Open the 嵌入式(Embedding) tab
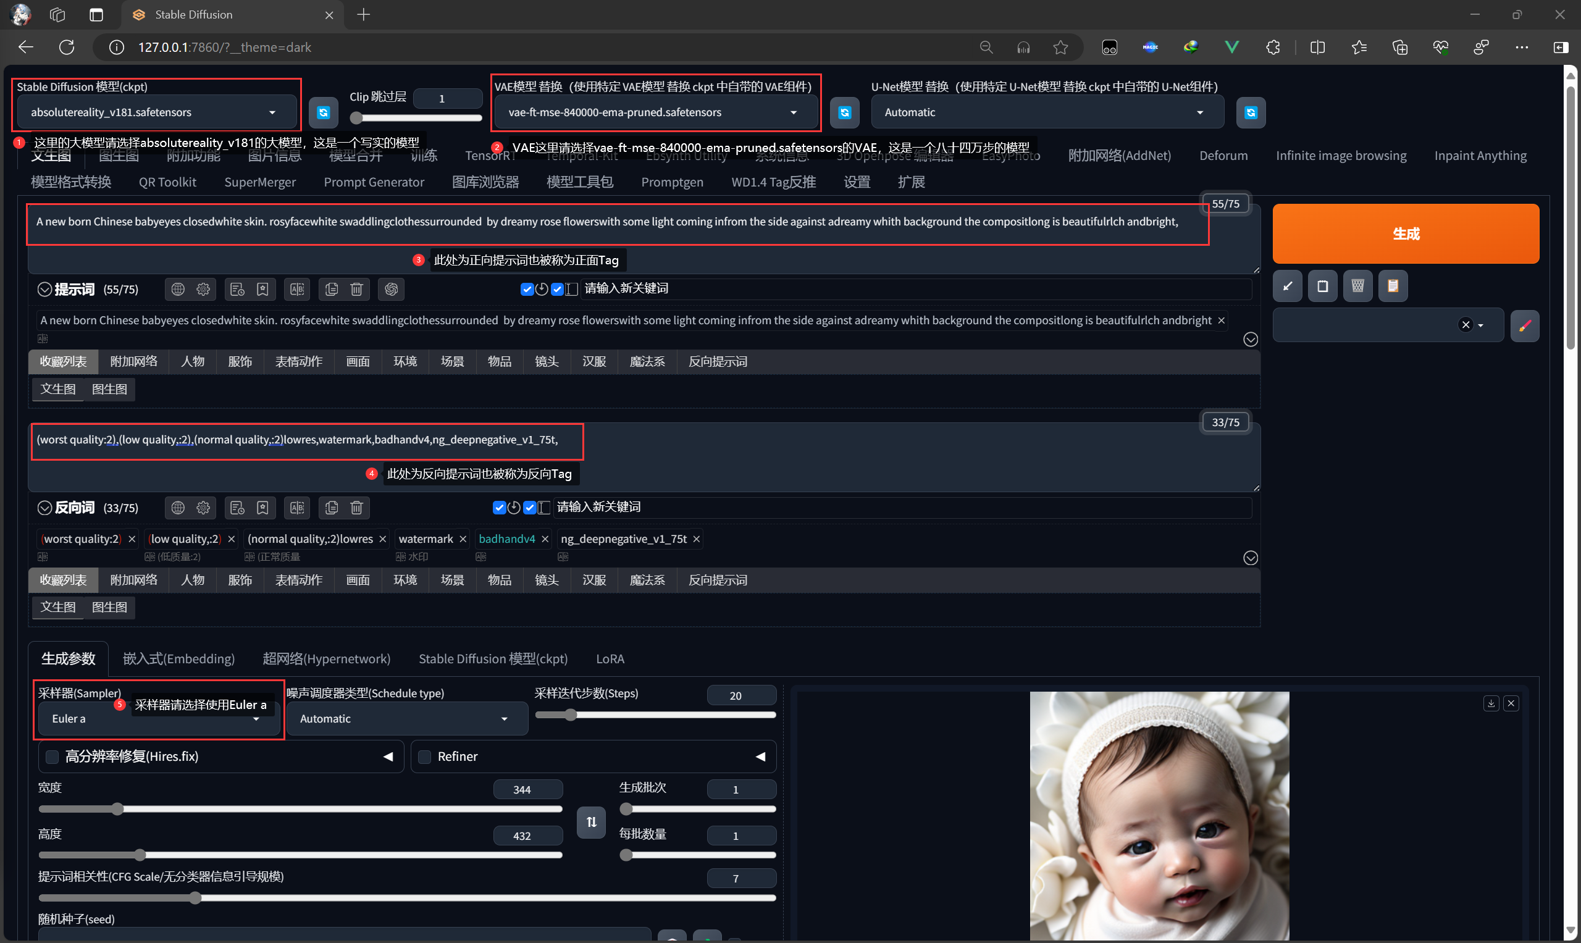Viewport: 1581px width, 943px height. point(178,659)
